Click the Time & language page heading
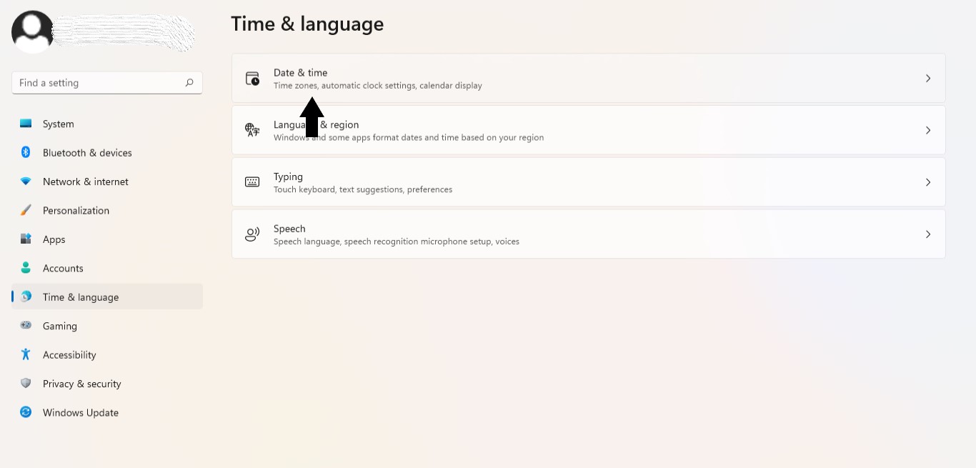976x468 pixels. click(x=307, y=24)
